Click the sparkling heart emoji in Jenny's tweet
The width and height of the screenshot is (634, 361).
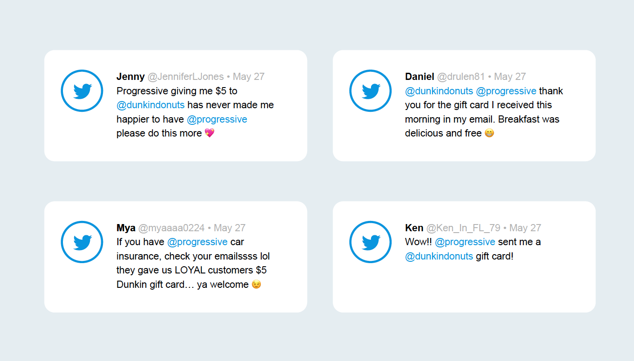[x=210, y=133]
